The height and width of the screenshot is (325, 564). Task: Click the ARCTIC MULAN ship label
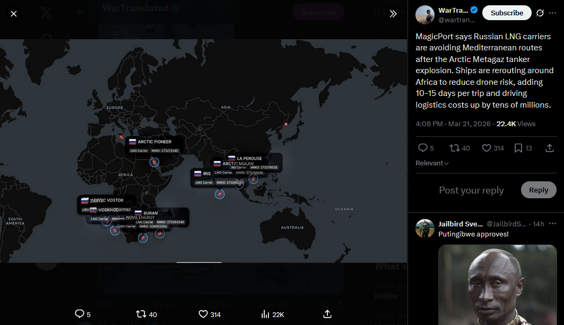point(238,164)
